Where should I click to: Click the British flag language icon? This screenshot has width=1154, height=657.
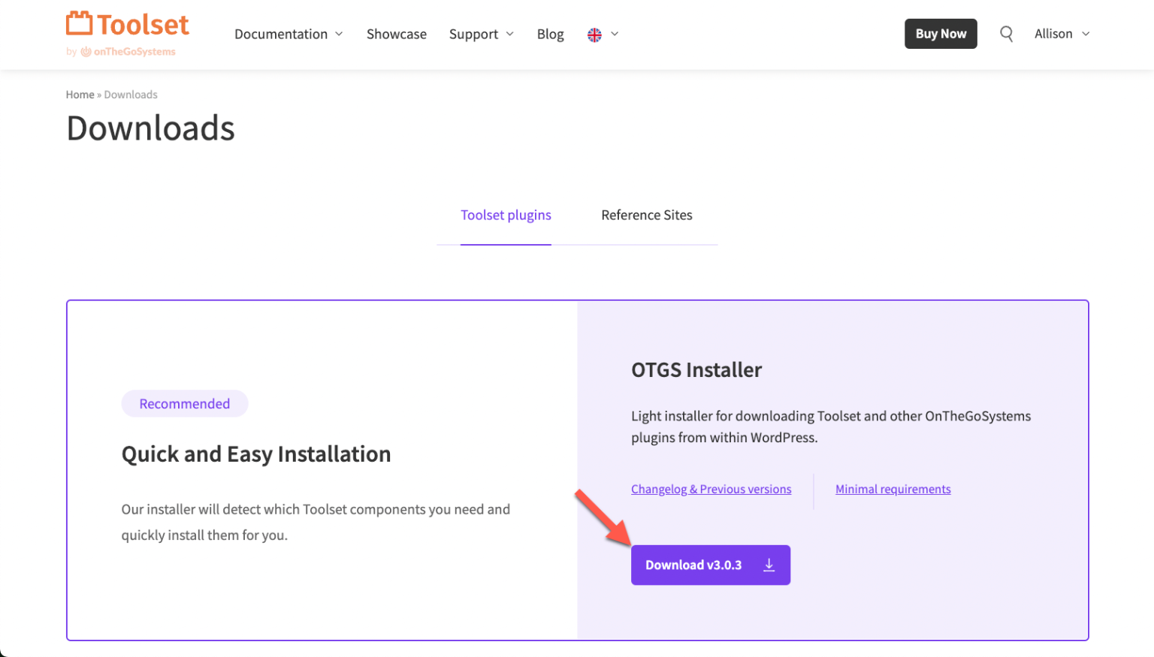[x=594, y=34]
